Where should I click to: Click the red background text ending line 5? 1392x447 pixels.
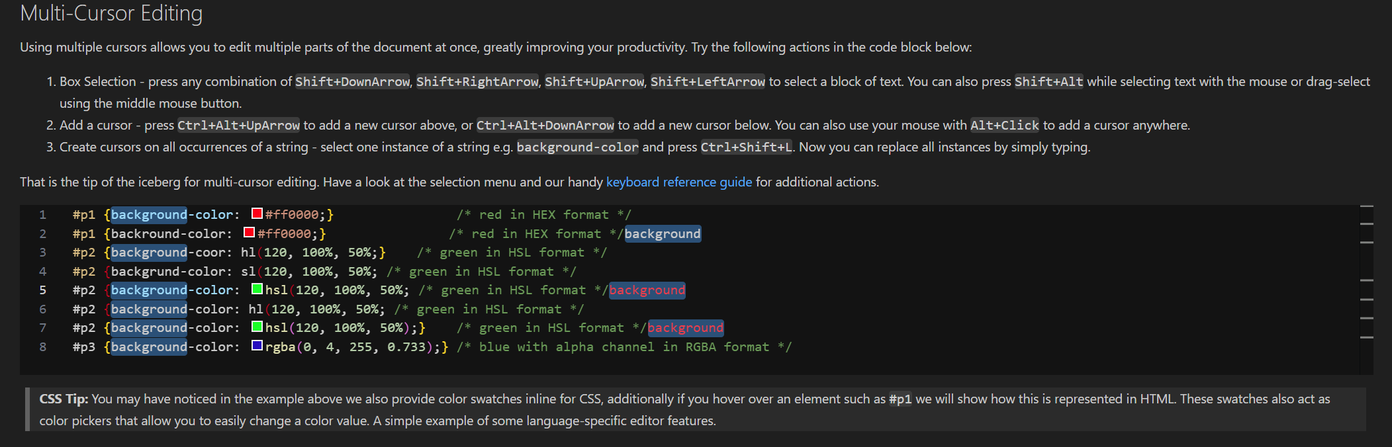tap(647, 290)
